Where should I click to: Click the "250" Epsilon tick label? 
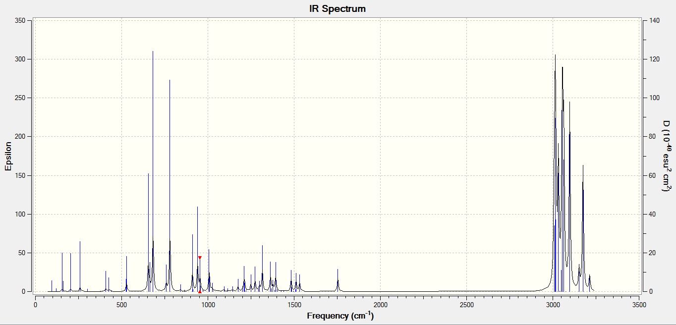tap(20, 98)
